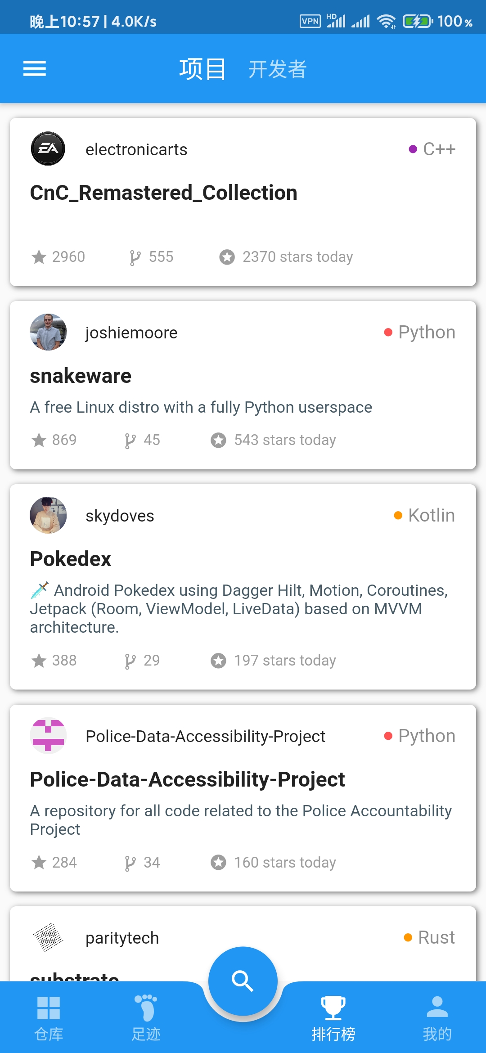Tap the fork icon beside 34
486x1053 pixels.
coord(130,863)
